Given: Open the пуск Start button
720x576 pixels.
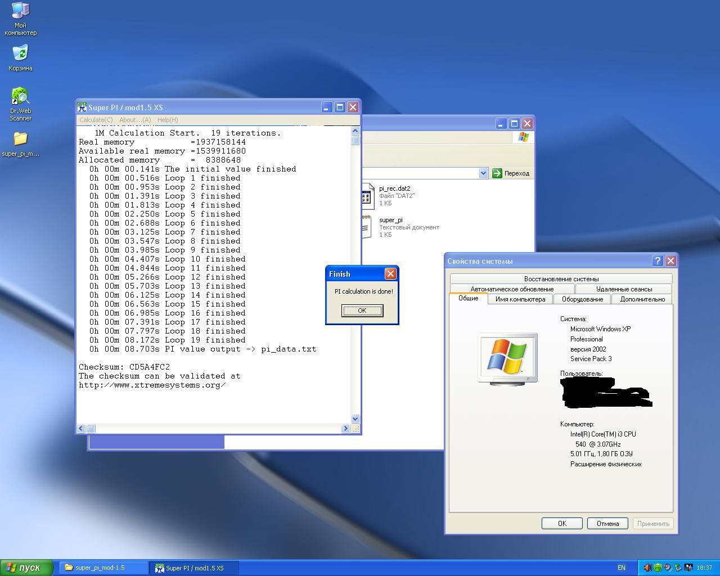Looking at the screenshot, I should (x=26, y=568).
